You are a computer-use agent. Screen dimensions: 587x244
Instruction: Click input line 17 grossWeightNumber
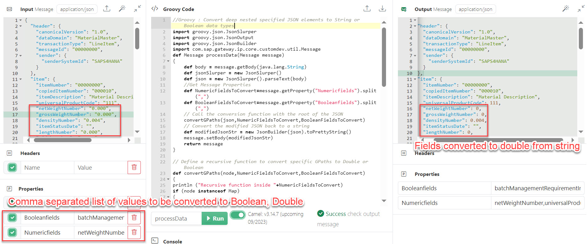pos(76,114)
